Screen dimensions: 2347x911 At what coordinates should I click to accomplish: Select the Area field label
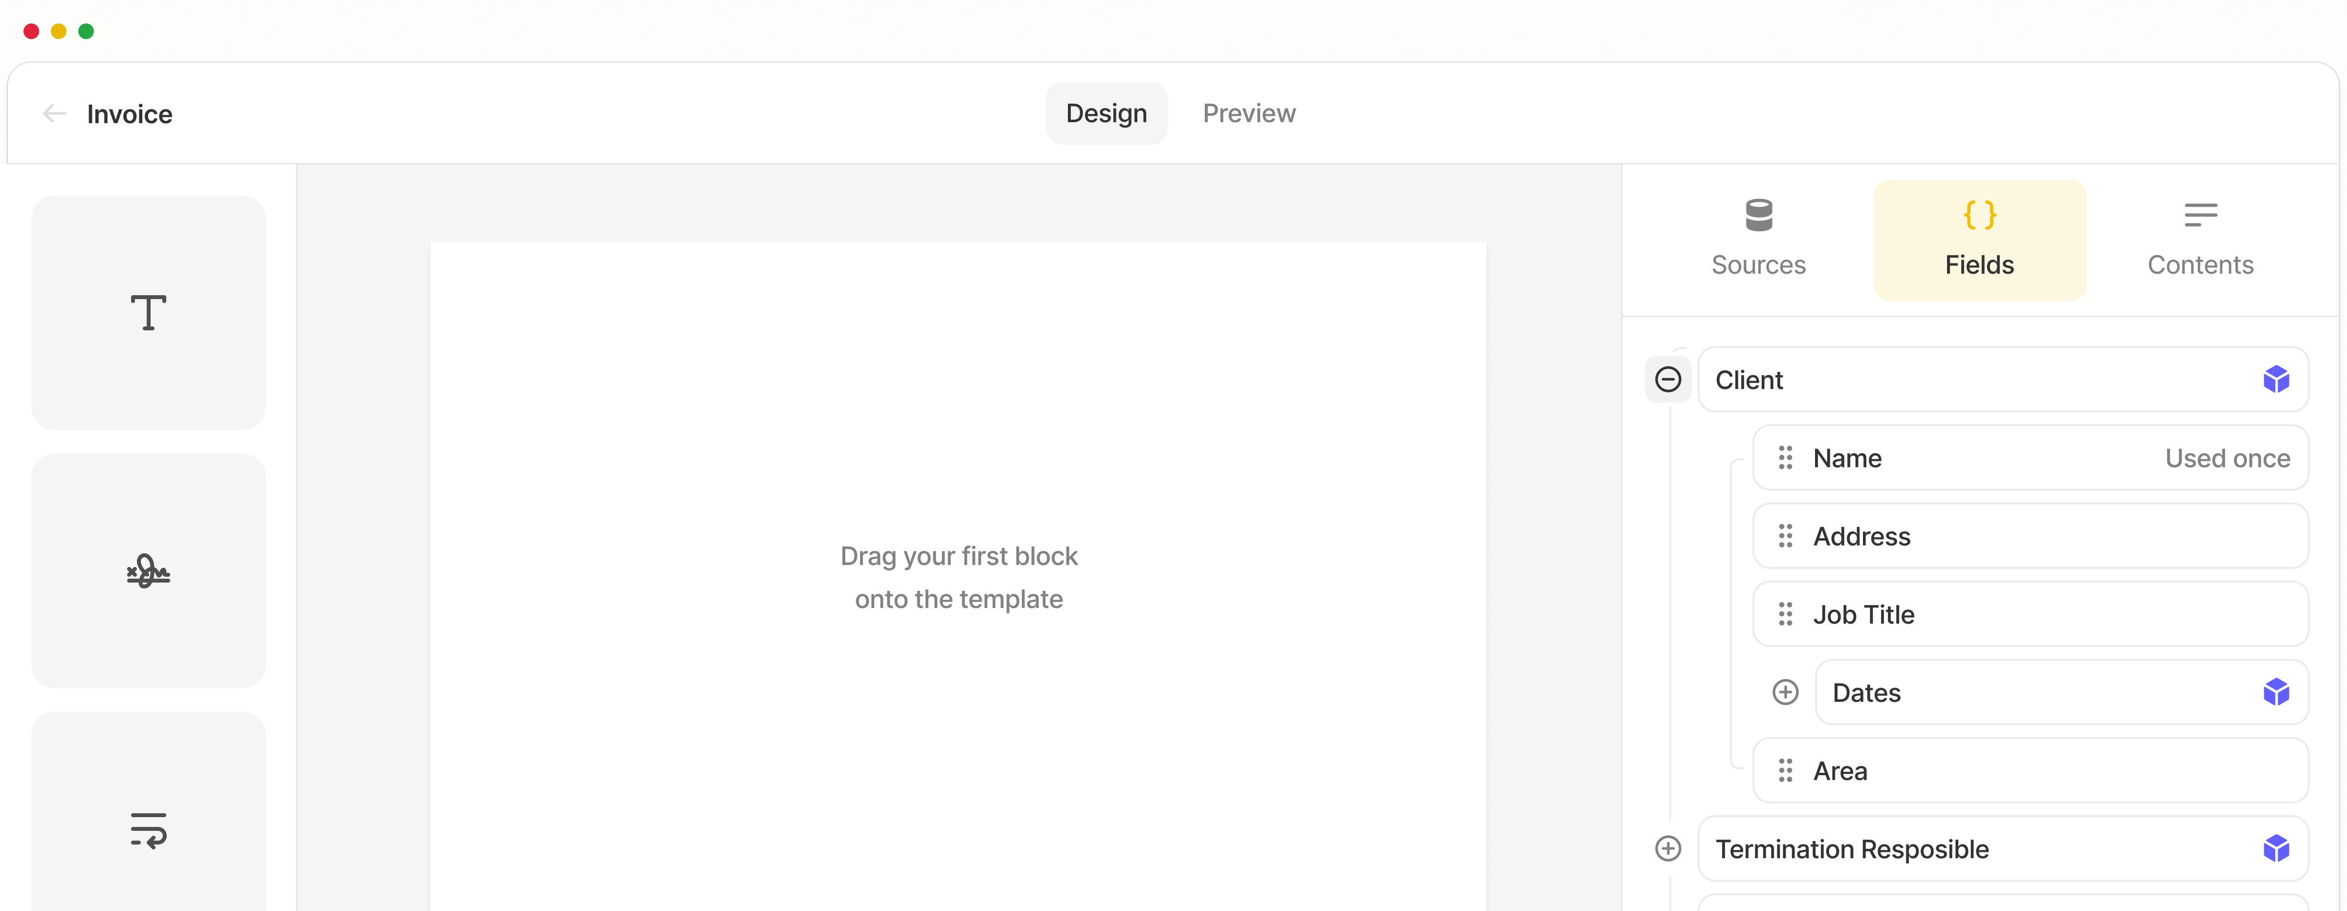click(1839, 772)
